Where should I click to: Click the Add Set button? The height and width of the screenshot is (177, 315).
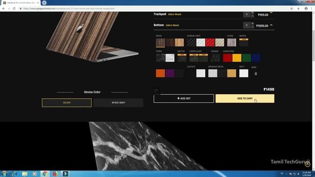[184, 98]
